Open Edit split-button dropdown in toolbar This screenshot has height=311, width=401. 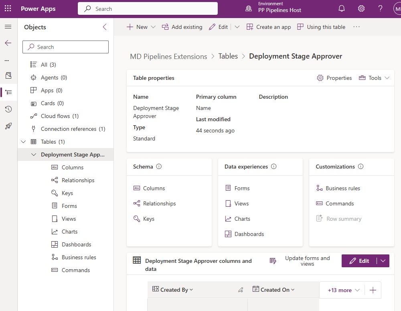pos(237,27)
